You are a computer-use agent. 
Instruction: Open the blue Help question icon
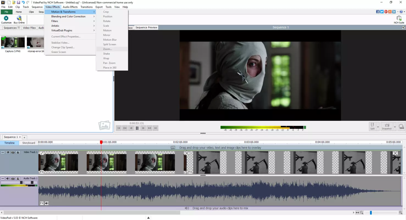pyautogui.click(x=401, y=12)
